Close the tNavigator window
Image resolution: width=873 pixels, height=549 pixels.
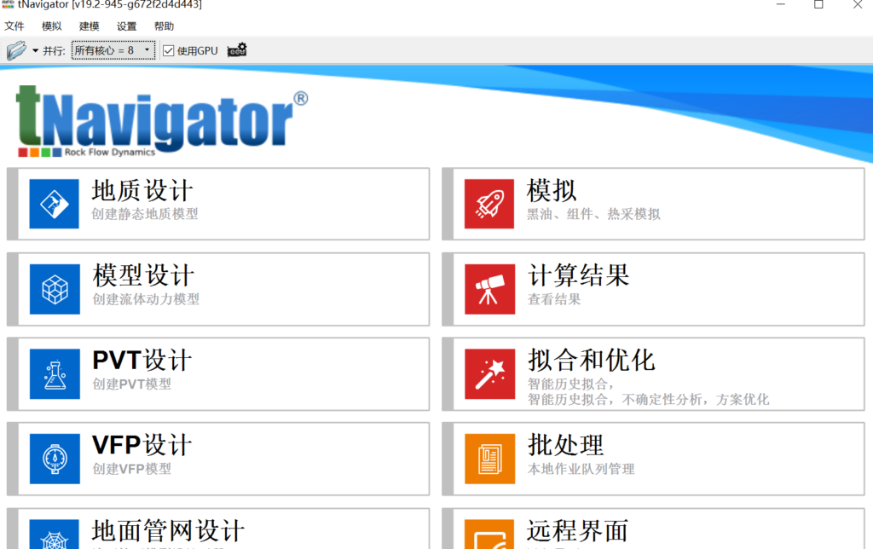(858, 4)
